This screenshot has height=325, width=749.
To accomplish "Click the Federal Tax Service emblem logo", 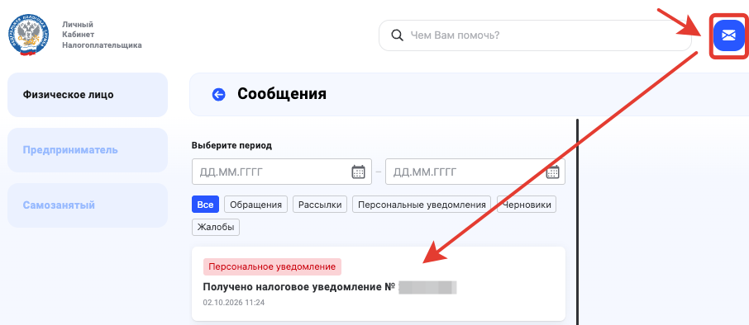I will [28, 35].
